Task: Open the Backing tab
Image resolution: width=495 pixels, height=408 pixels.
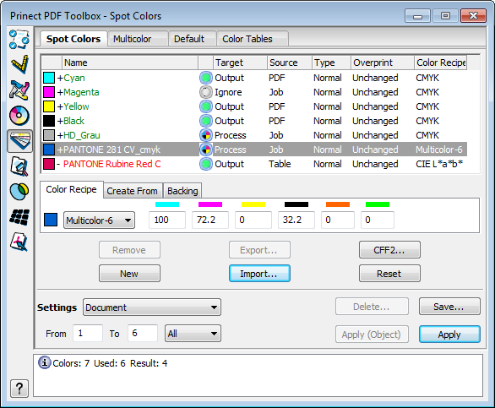Action: tap(182, 191)
